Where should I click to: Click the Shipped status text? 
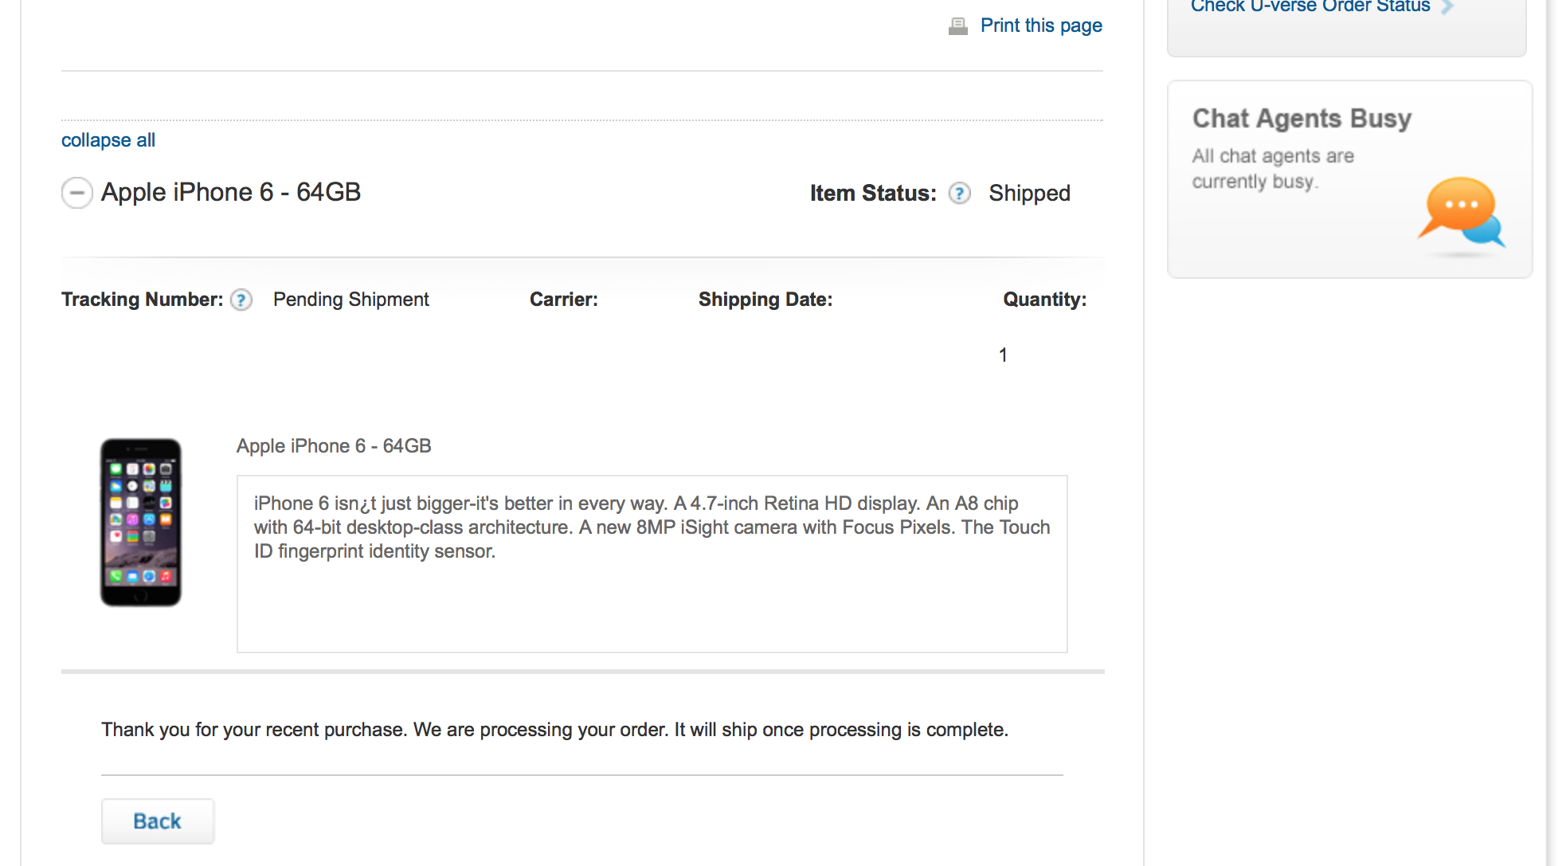tap(1029, 194)
